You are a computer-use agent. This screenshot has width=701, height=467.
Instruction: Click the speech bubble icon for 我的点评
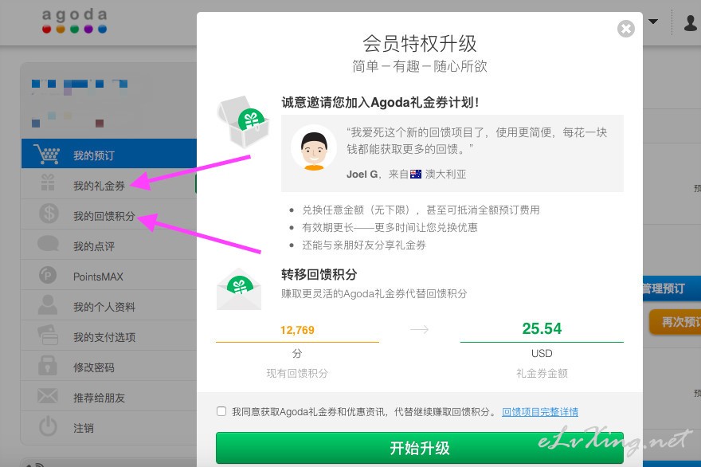point(48,244)
